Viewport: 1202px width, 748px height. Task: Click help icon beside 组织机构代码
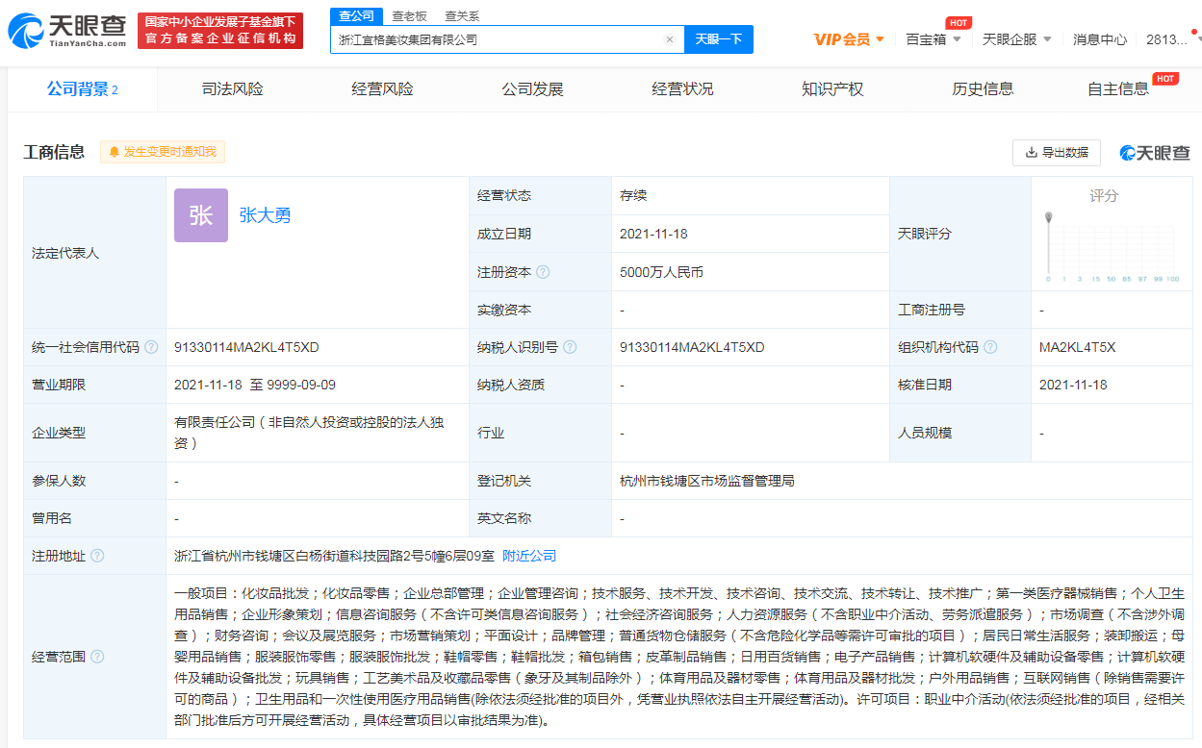click(x=990, y=347)
